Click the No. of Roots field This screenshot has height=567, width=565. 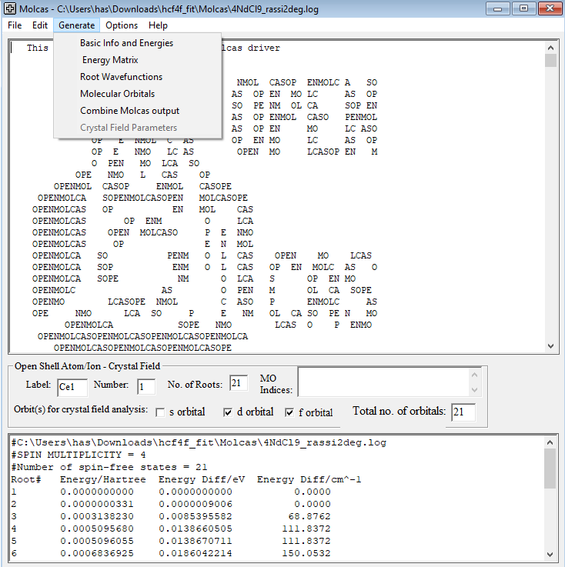239,383
